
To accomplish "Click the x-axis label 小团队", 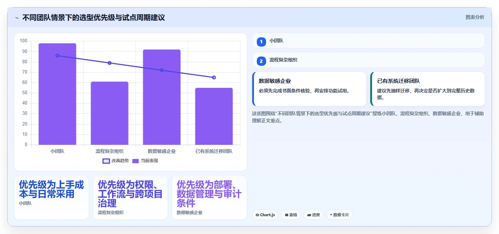I will click(x=57, y=151).
